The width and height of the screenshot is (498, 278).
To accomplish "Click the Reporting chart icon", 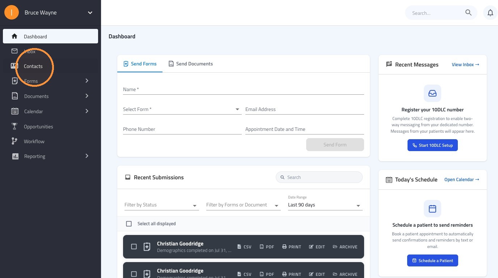I will click(x=15, y=156).
